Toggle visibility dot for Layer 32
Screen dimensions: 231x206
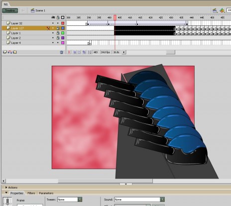click(x=53, y=23)
